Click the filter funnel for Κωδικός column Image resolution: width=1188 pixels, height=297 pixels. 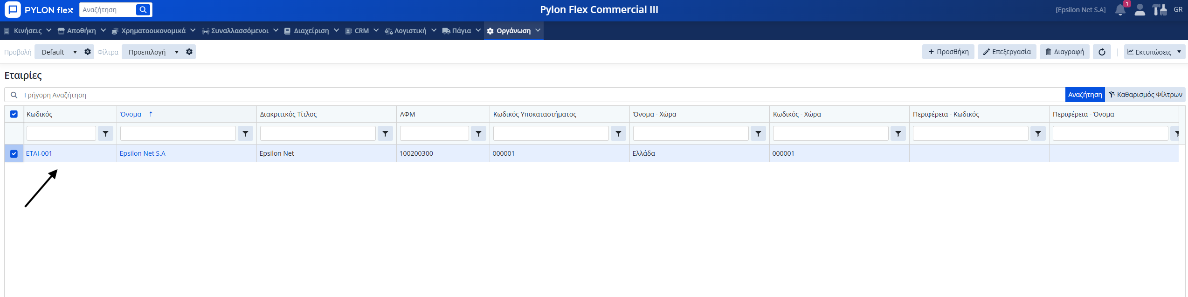pos(106,133)
